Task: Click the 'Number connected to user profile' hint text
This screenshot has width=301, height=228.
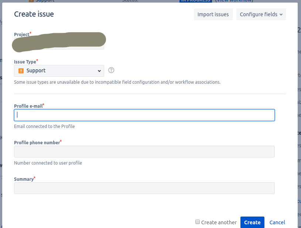Action: tap(48, 163)
